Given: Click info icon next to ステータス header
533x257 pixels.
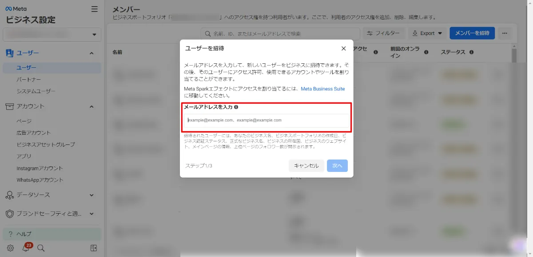Looking at the screenshot, I should pos(471,52).
